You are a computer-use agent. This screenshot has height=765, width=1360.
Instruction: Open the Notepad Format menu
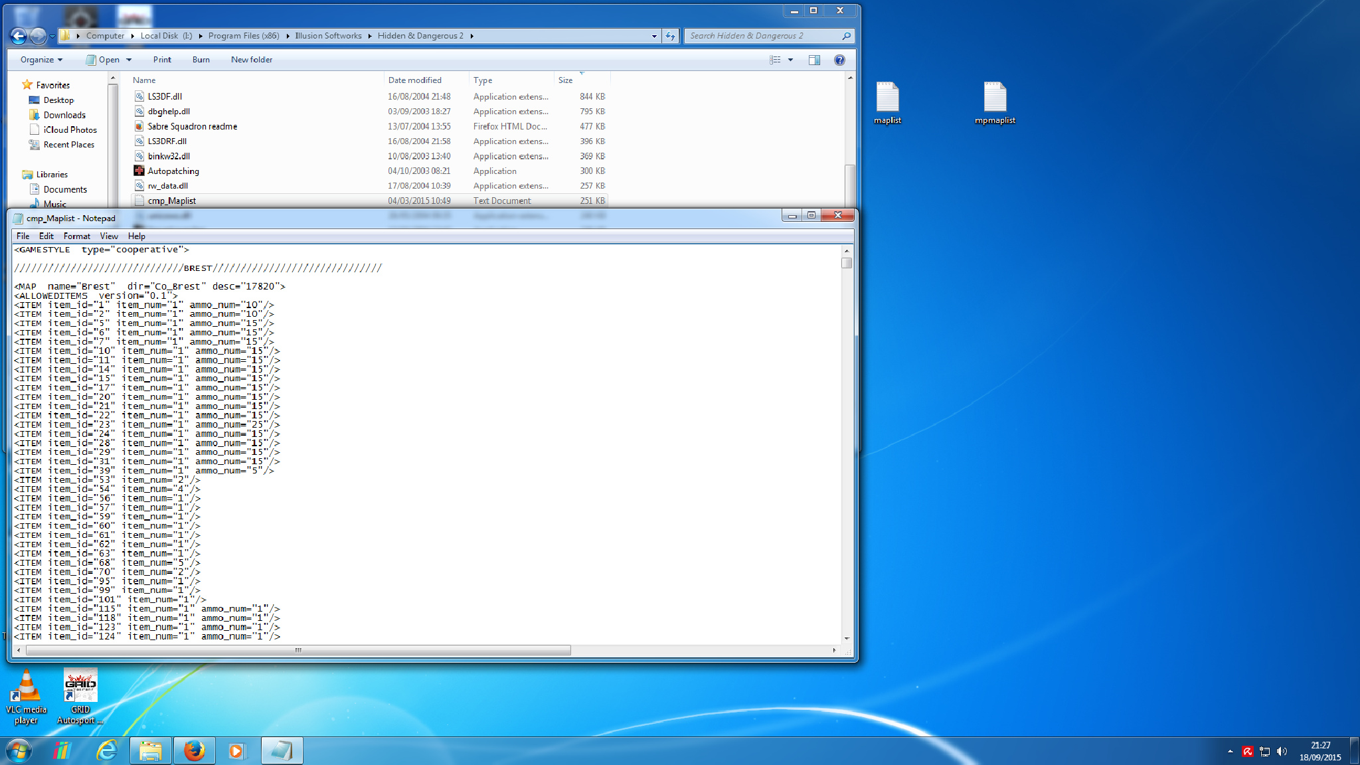[x=76, y=236]
